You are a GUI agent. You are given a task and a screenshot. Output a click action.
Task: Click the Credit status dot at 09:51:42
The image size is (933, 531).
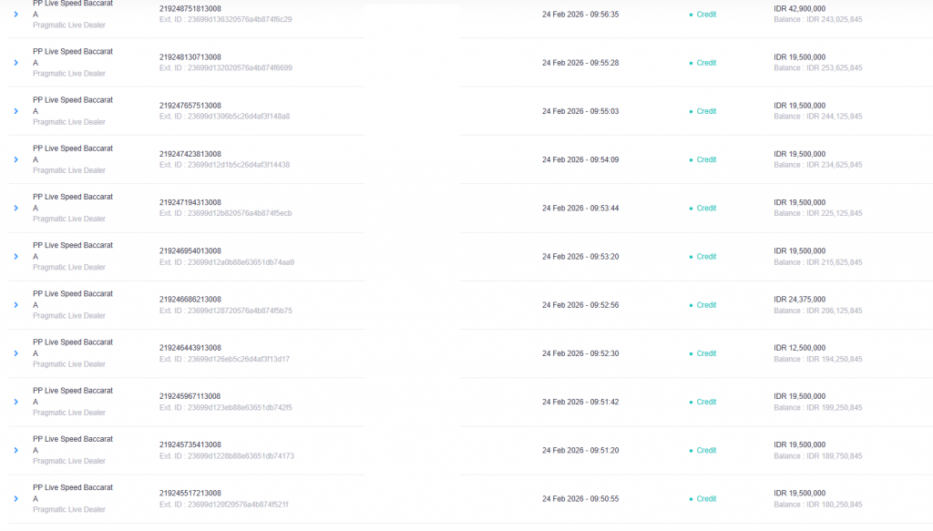pyautogui.click(x=692, y=402)
